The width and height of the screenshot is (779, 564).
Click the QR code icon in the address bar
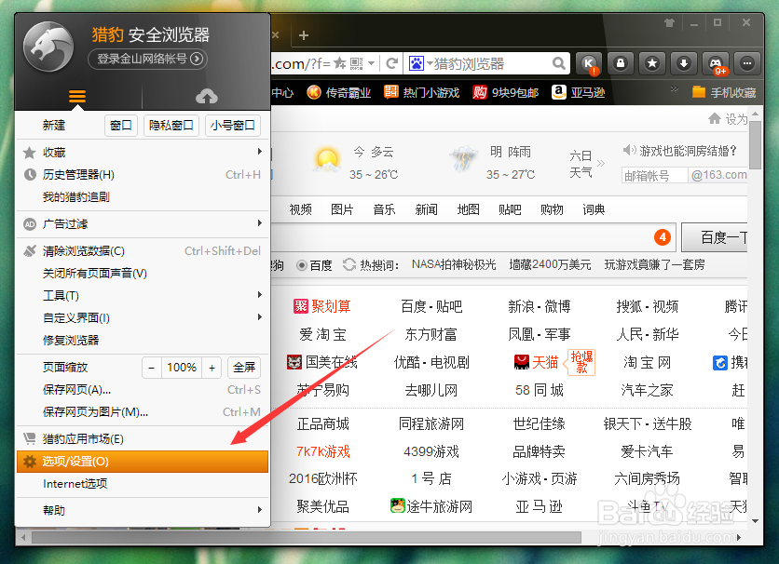(356, 63)
